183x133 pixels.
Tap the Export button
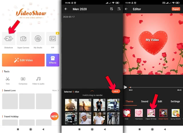click(176, 9)
